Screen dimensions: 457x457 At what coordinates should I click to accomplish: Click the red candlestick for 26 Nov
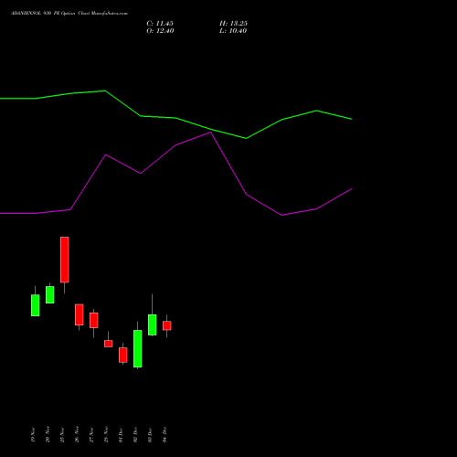(x=80, y=314)
